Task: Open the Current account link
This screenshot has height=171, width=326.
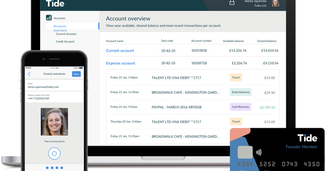Action: 120,50
